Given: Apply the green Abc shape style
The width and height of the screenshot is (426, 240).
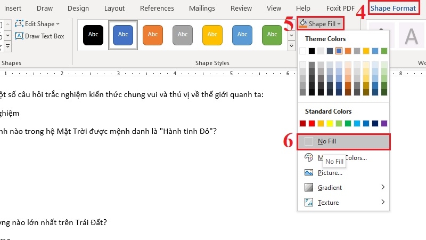Looking at the screenshot, I should tap(272, 35).
